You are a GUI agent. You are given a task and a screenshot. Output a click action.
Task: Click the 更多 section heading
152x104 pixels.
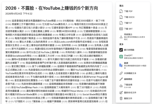pos(121,44)
